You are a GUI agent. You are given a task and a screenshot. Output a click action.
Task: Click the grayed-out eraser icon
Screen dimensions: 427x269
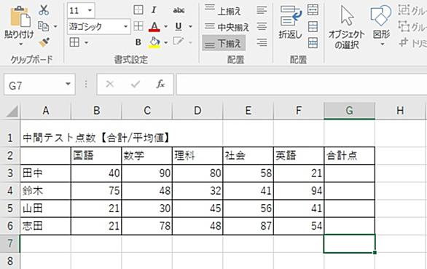[x=179, y=42]
